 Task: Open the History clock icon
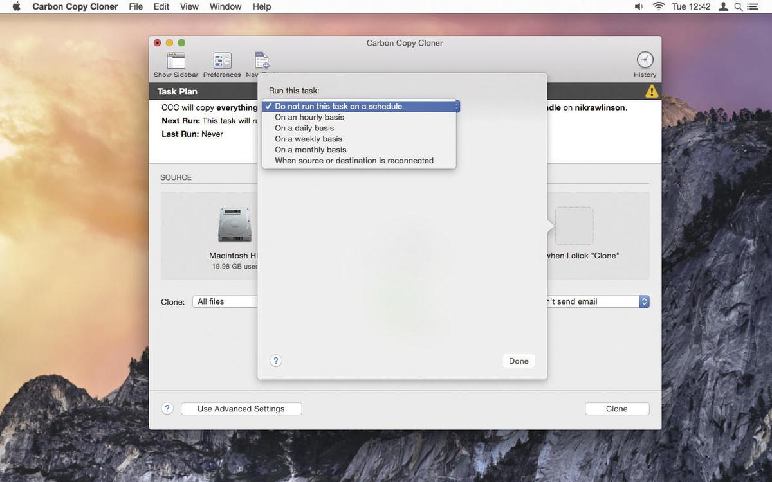pyautogui.click(x=645, y=60)
